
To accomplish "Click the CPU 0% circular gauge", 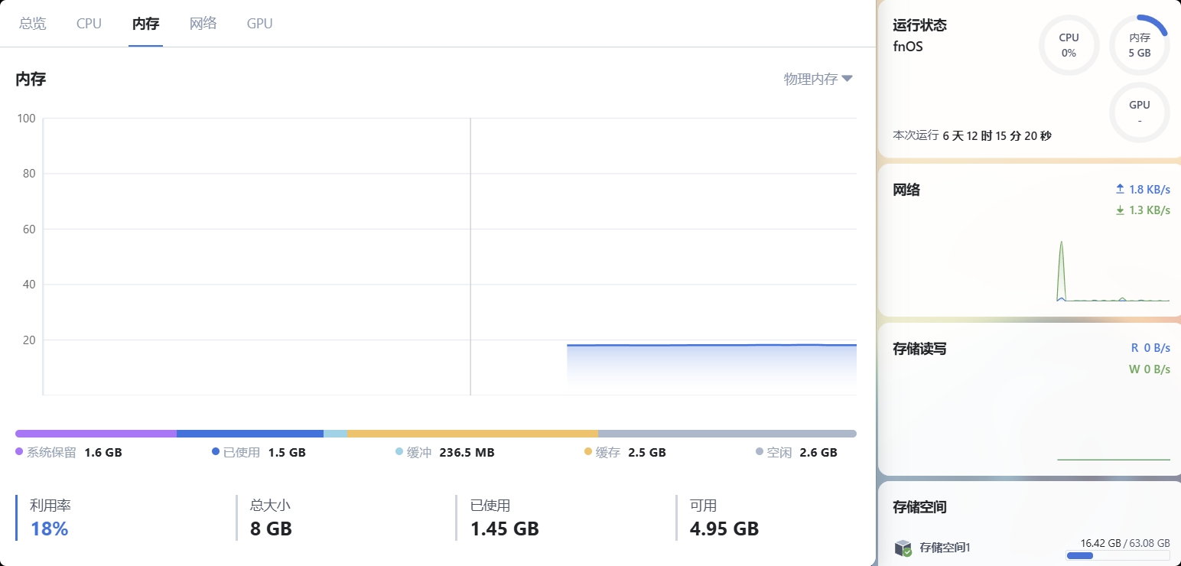I will coord(1069,45).
